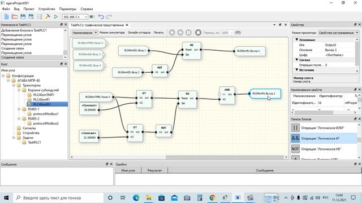This screenshot has width=362, height=203.
Task: Collapse the RS485-1 tree node
Action: [19, 109]
